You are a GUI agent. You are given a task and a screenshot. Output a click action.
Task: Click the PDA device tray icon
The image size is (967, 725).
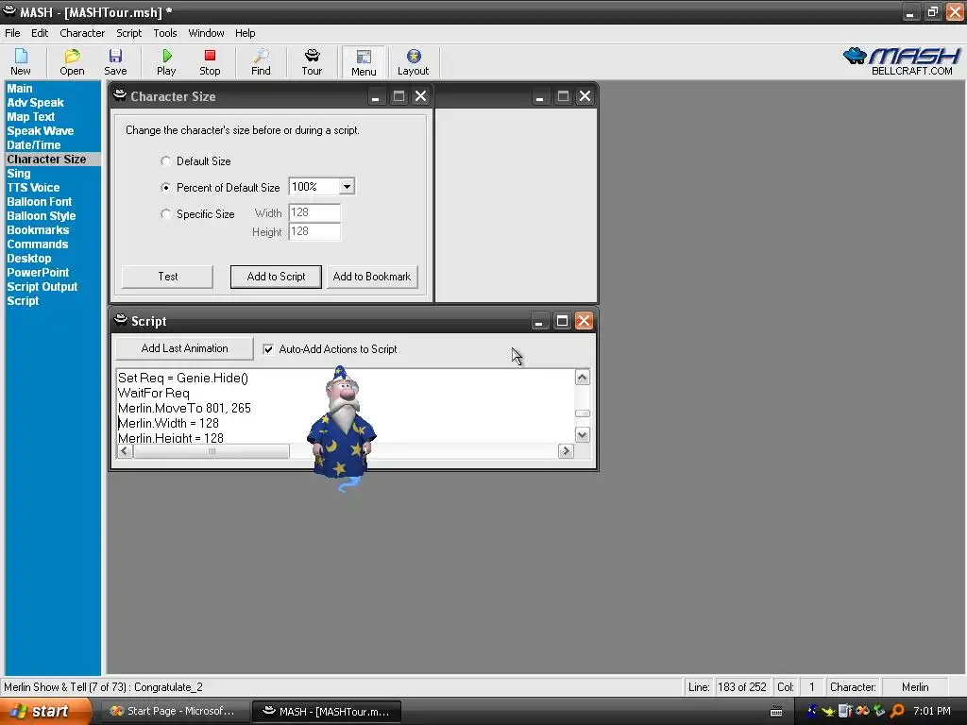(845, 711)
